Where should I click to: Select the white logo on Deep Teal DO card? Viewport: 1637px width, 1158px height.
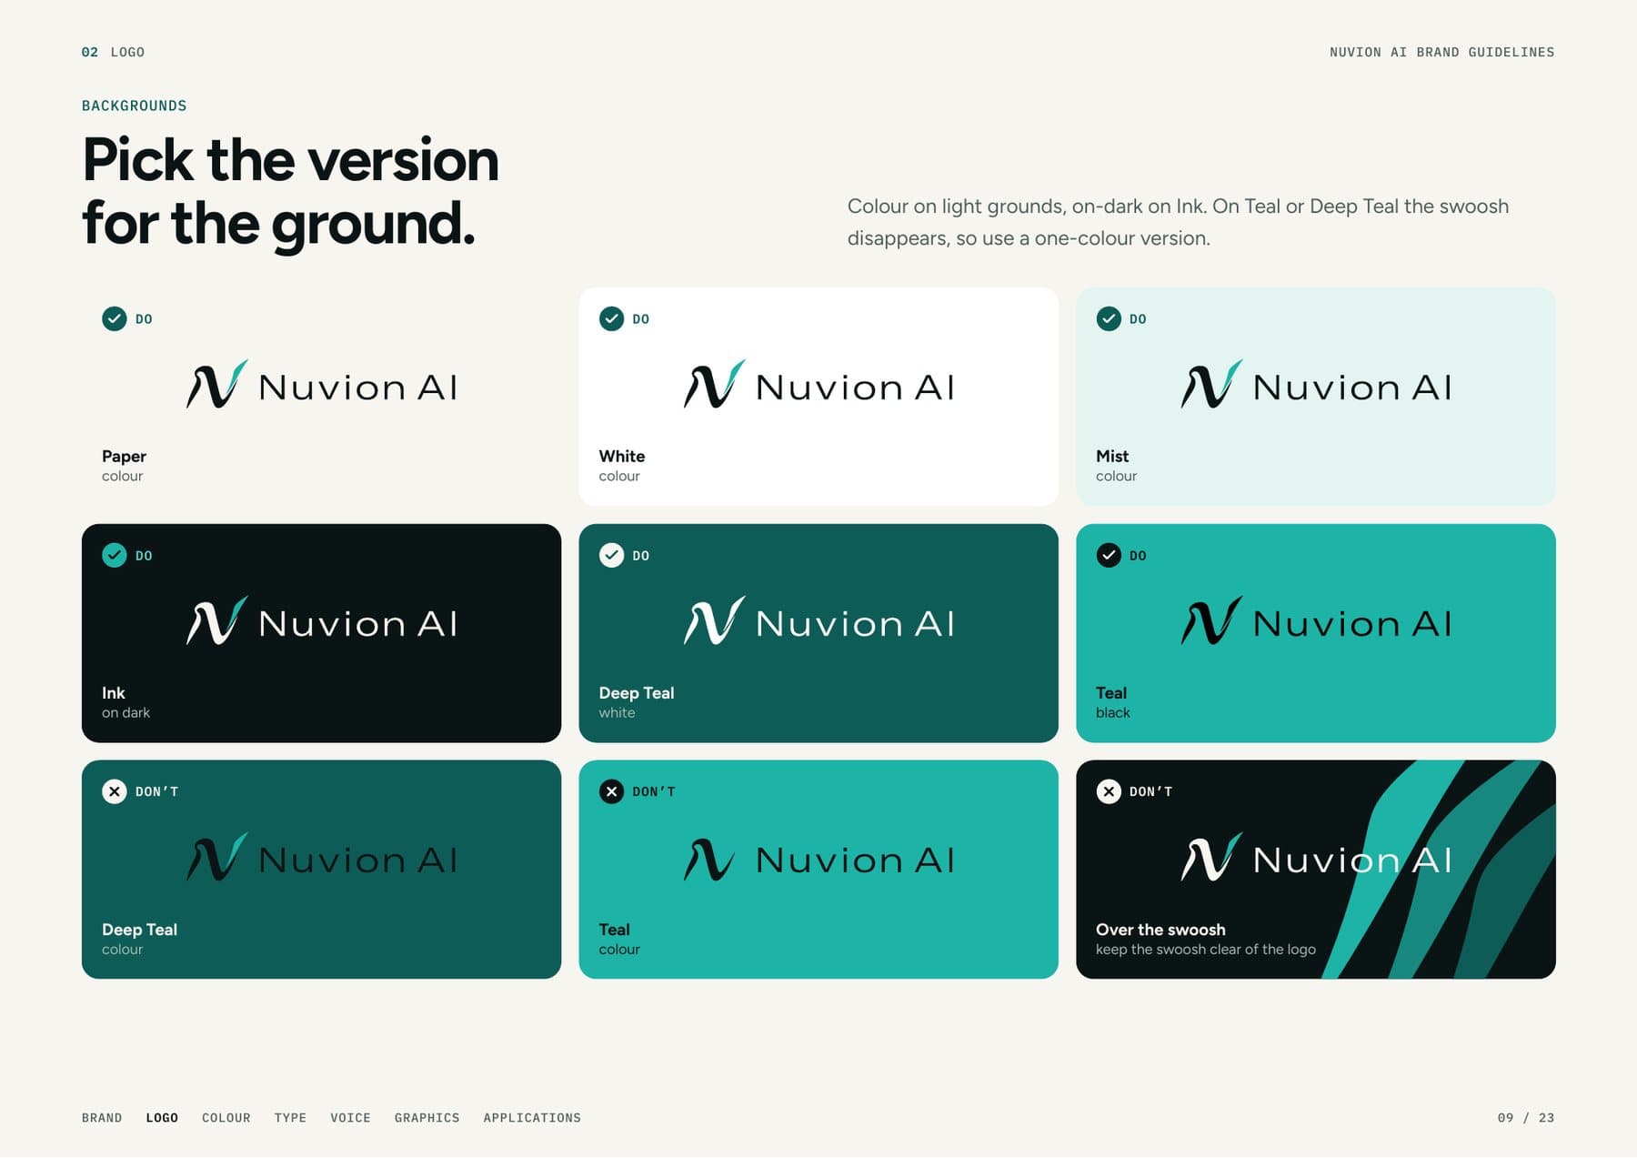[818, 621]
